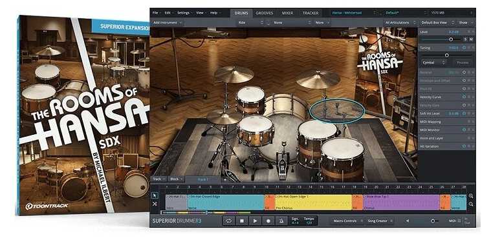The image size is (491, 238).
Task: Toggle the Reverse power button
Action: (x=464, y=72)
